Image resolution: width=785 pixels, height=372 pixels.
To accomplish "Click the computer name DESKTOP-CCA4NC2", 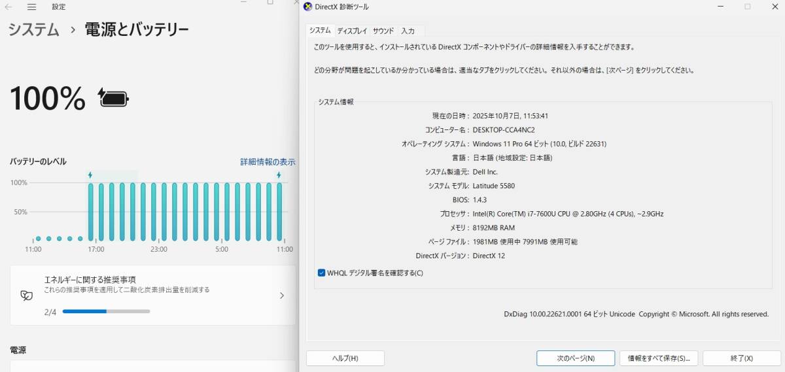I will (x=504, y=129).
